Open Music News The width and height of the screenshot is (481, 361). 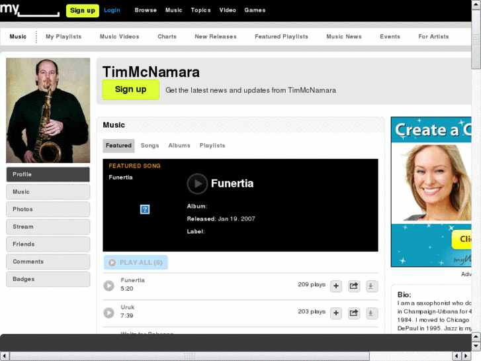[344, 36]
